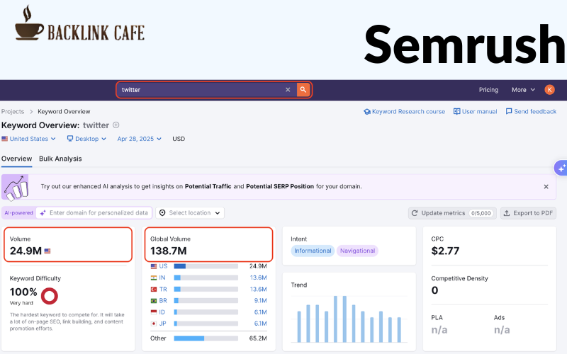The height and width of the screenshot is (354, 567).
Task: Click the orange search magnifier button
Action: (303, 90)
